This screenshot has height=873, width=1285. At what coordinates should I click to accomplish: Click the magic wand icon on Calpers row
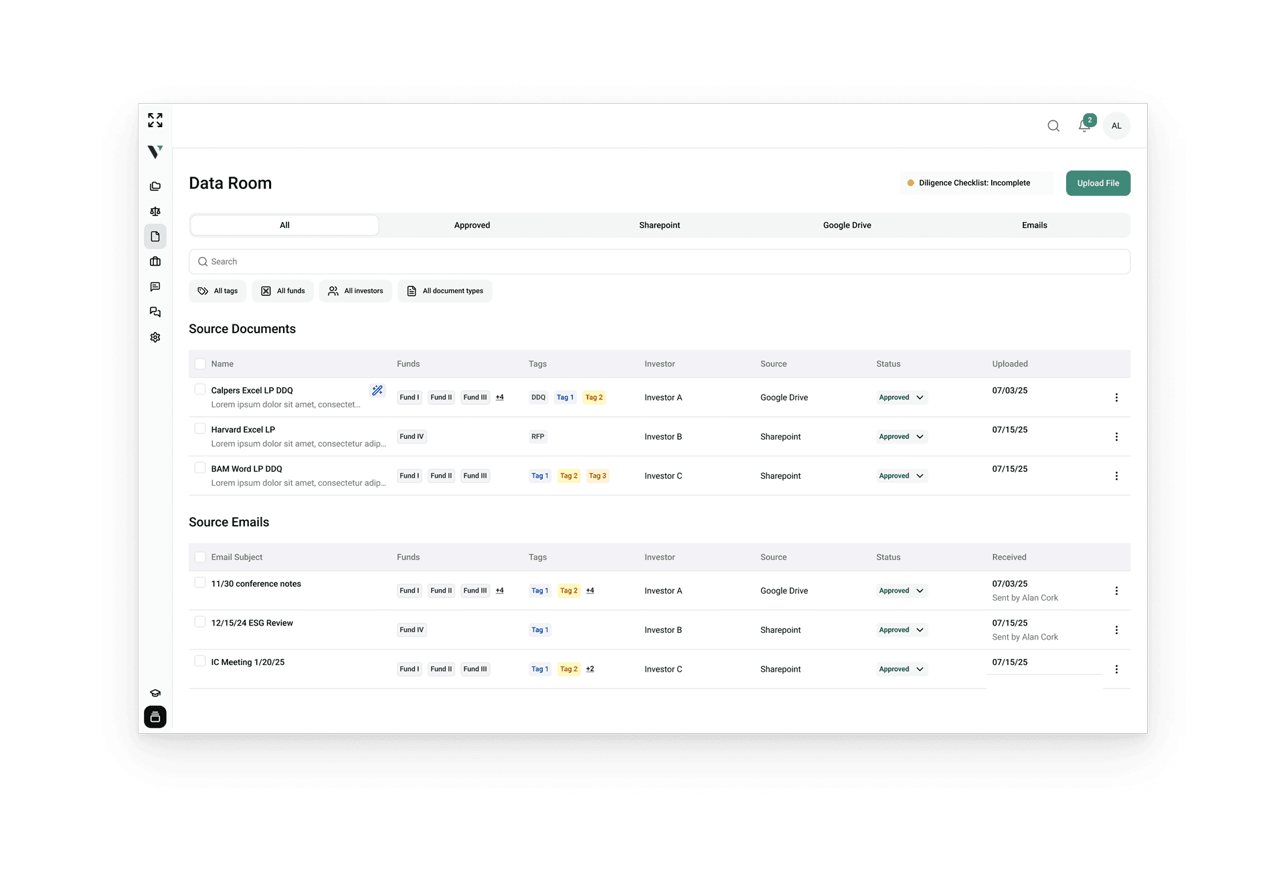tap(377, 390)
